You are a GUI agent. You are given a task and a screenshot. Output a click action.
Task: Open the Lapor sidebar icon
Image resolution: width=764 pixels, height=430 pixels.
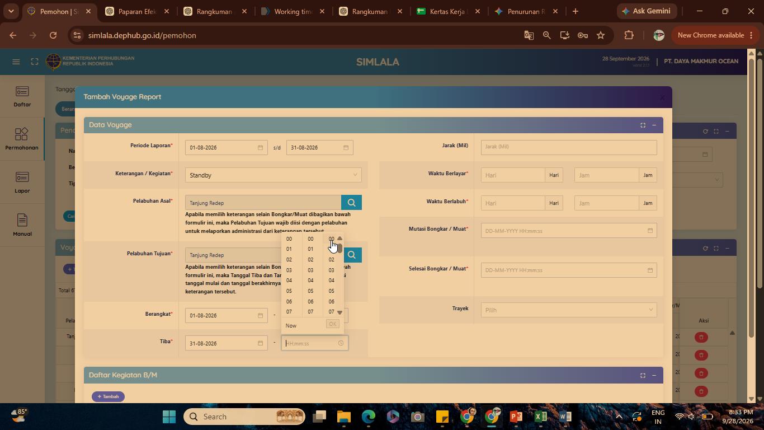[22, 183]
